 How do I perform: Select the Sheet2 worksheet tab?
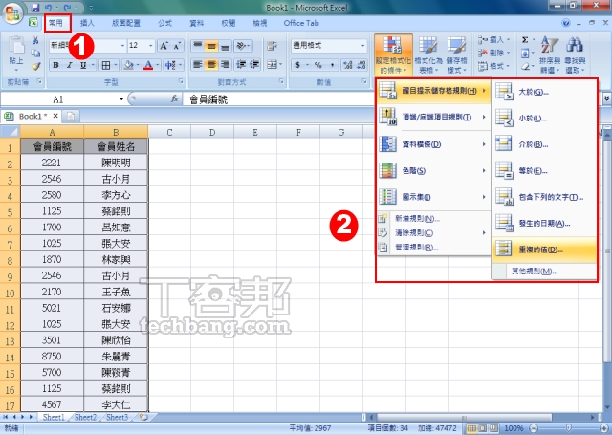click(85, 417)
